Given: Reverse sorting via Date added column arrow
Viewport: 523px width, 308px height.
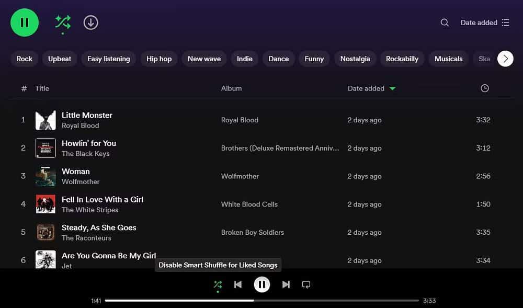Looking at the screenshot, I should coord(392,88).
